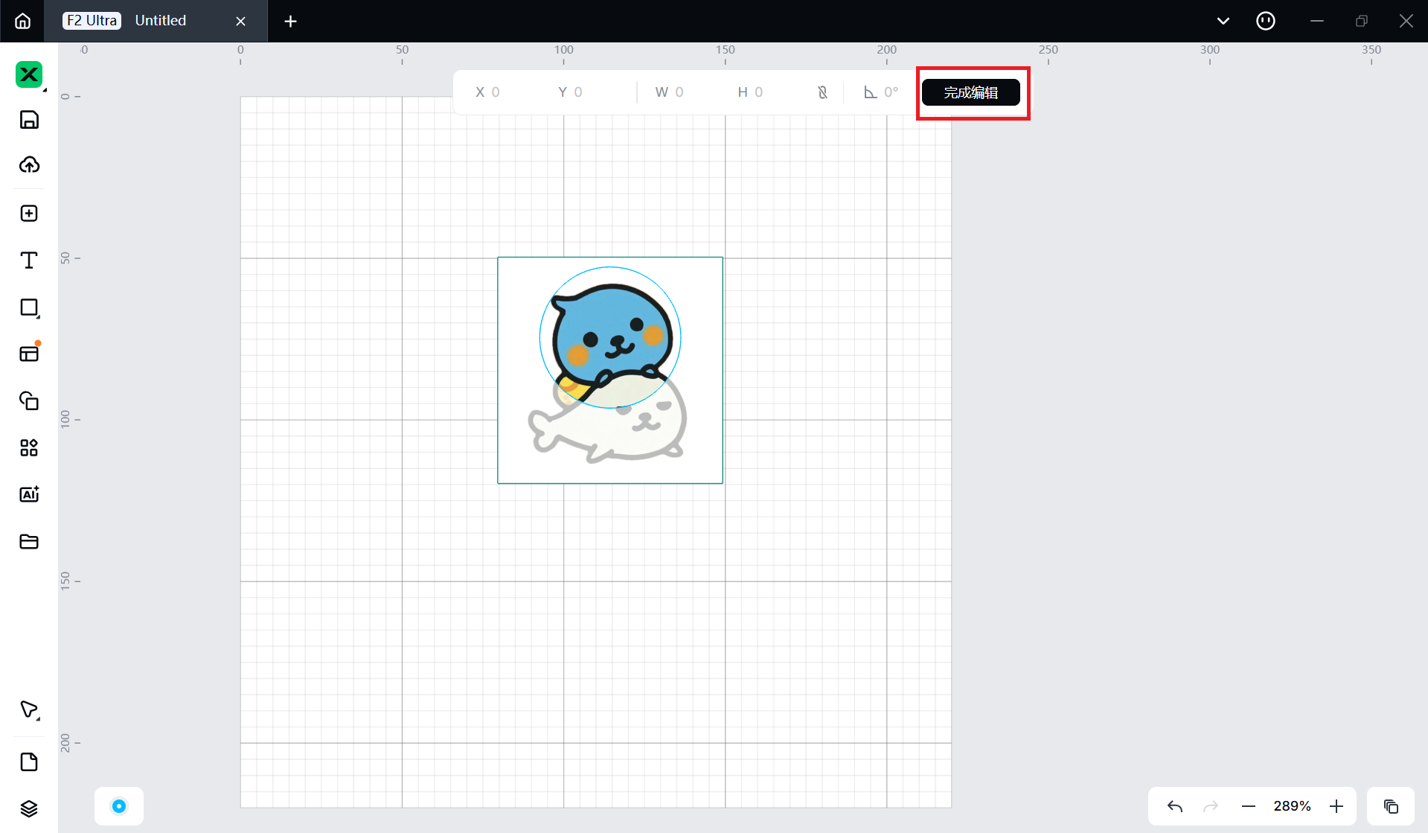This screenshot has height=833, width=1428.
Task: Click the 完成编辑 button
Action: pyautogui.click(x=970, y=92)
